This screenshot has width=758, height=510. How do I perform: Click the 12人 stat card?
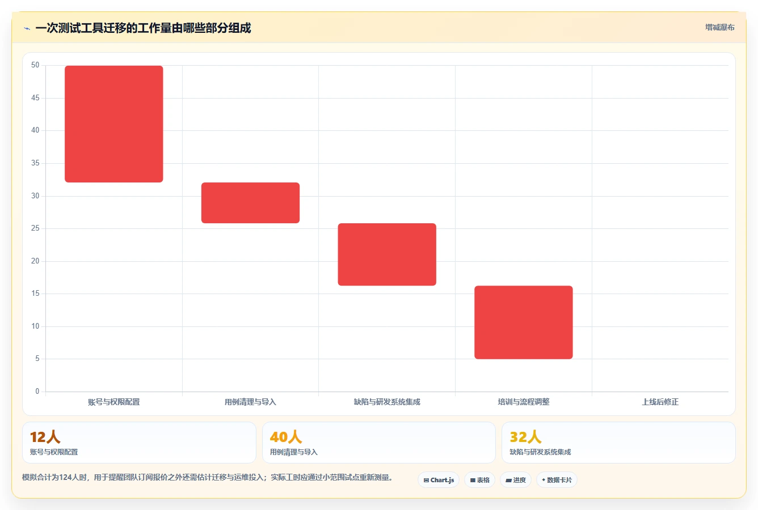pos(139,443)
